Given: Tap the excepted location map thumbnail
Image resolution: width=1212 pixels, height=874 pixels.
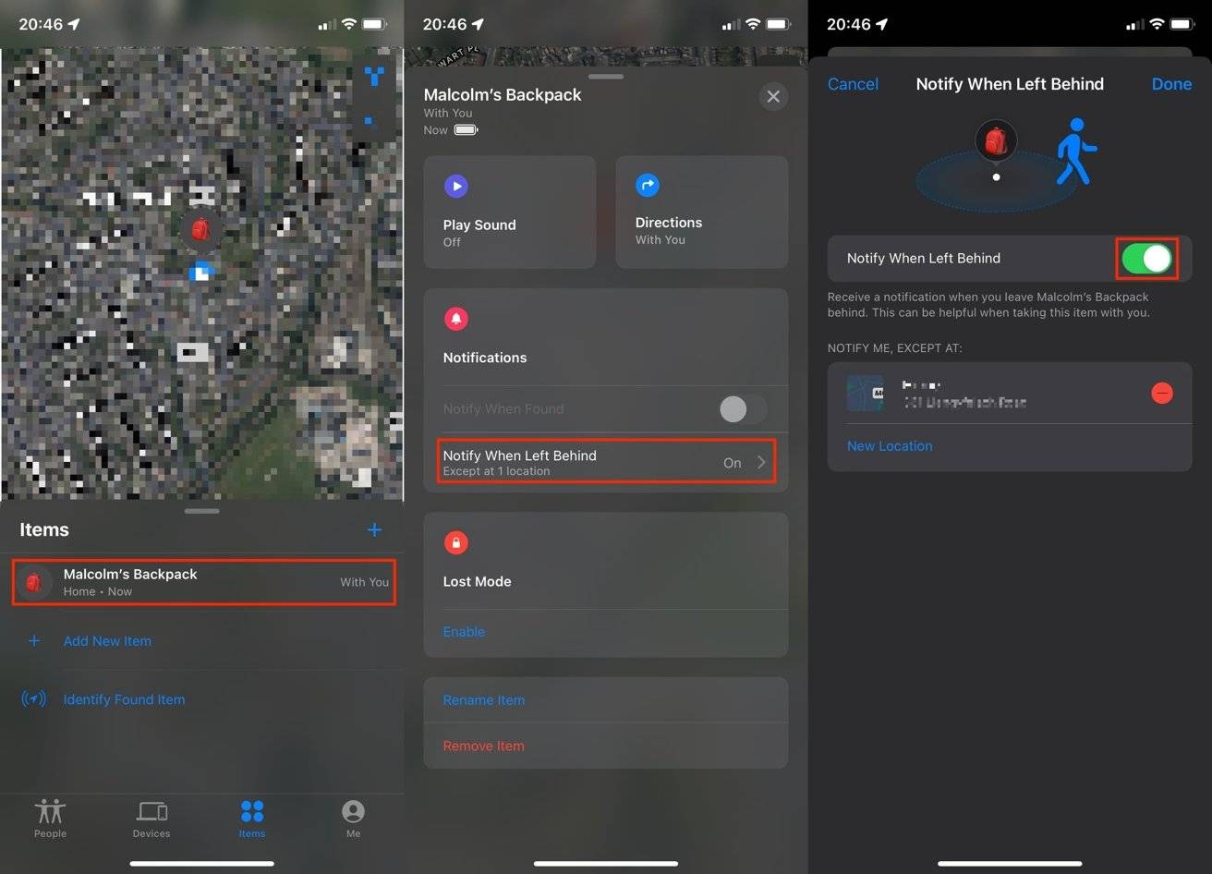Looking at the screenshot, I should pyautogui.click(x=865, y=394).
